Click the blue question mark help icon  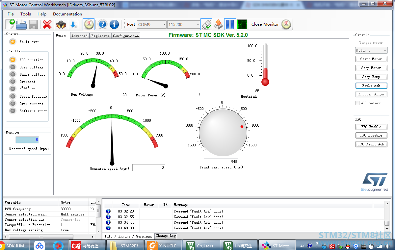(x=102, y=24)
